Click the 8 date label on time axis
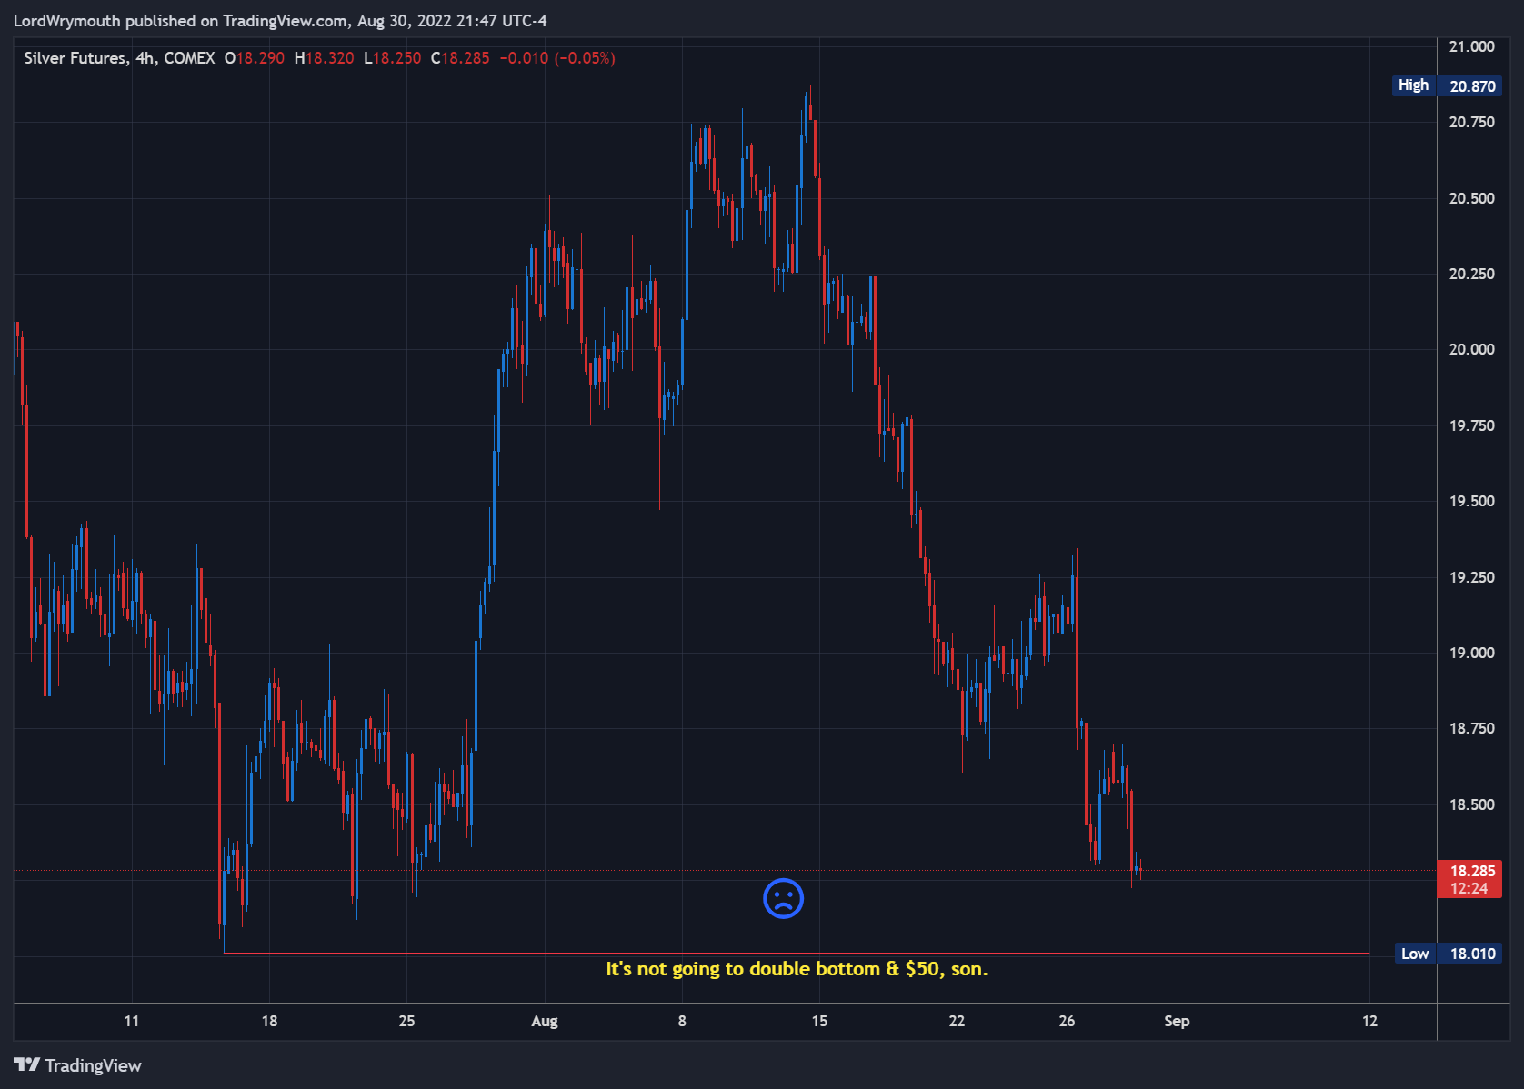Image resolution: width=1524 pixels, height=1089 pixels. pos(682,1021)
